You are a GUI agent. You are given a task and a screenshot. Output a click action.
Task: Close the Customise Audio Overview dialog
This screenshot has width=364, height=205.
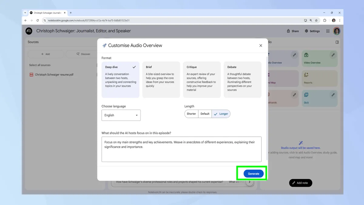point(261,46)
